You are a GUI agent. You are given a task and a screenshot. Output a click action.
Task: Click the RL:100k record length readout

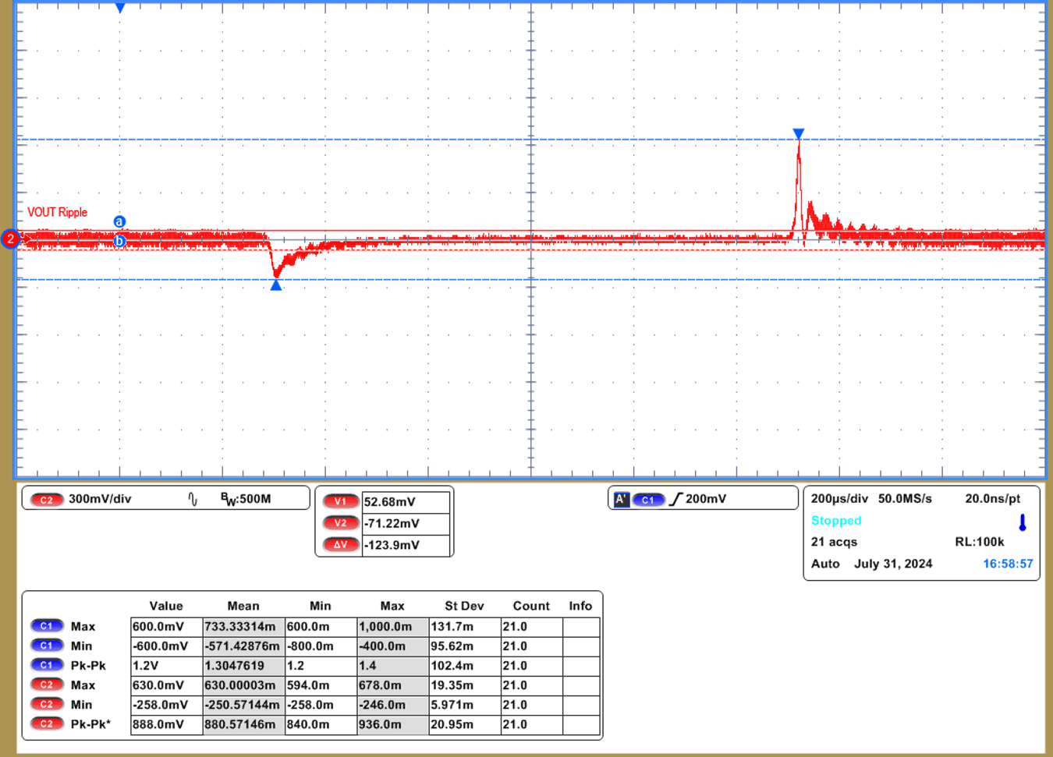tap(979, 542)
